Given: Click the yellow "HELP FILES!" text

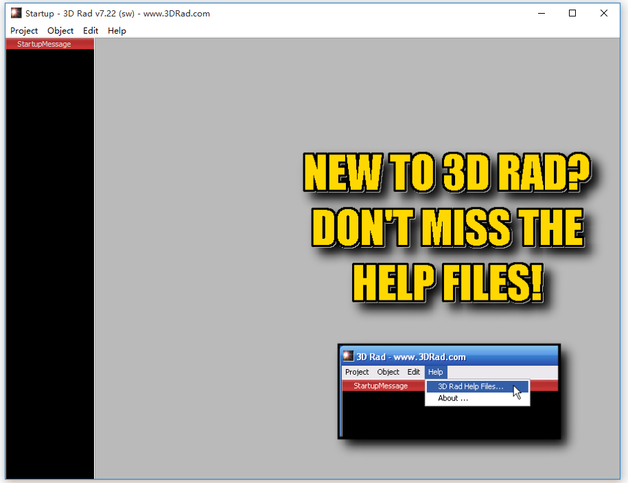Looking at the screenshot, I should (448, 281).
